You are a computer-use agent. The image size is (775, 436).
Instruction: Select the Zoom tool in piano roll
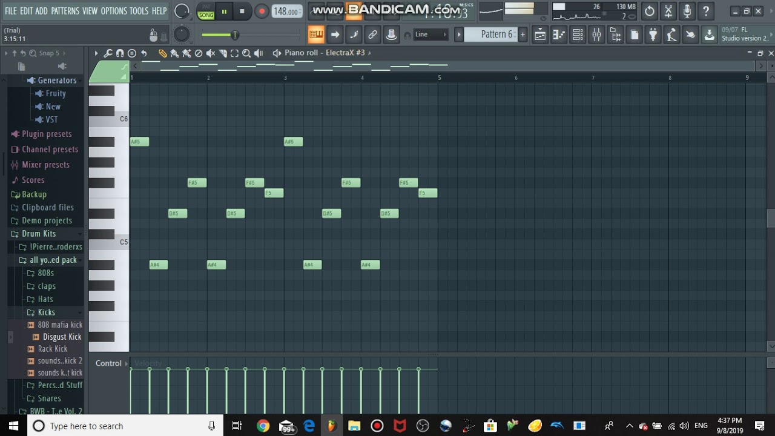click(x=246, y=53)
